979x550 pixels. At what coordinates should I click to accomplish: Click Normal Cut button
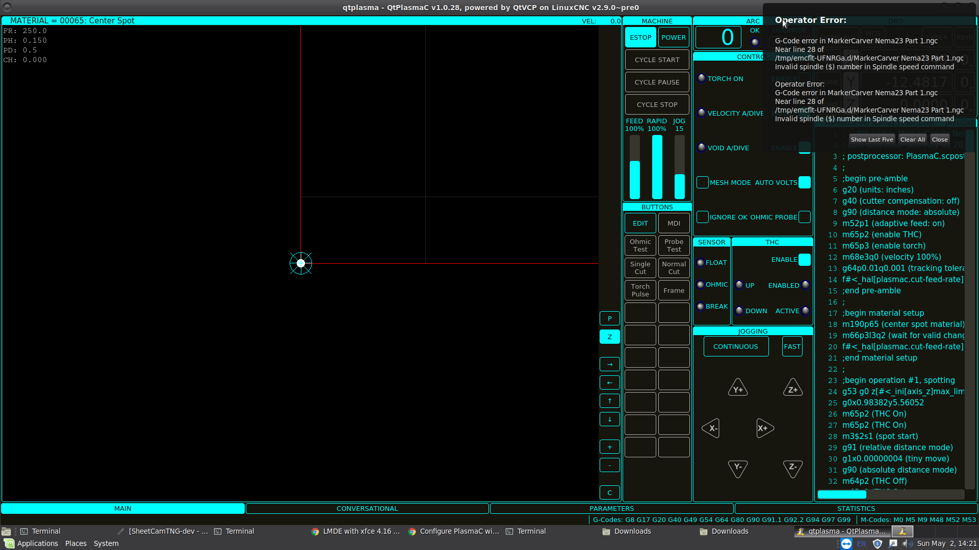[x=674, y=268]
